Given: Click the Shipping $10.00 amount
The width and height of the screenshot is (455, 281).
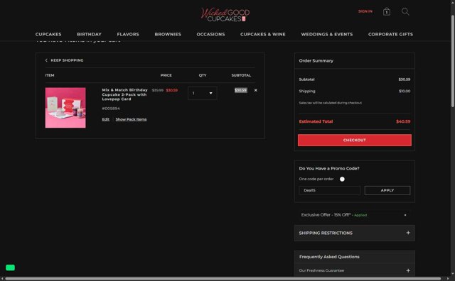Looking at the screenshot, I should pos(405,91).
